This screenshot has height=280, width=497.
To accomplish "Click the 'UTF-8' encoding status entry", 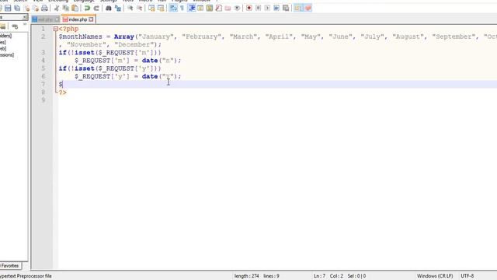I will point(467,276).
